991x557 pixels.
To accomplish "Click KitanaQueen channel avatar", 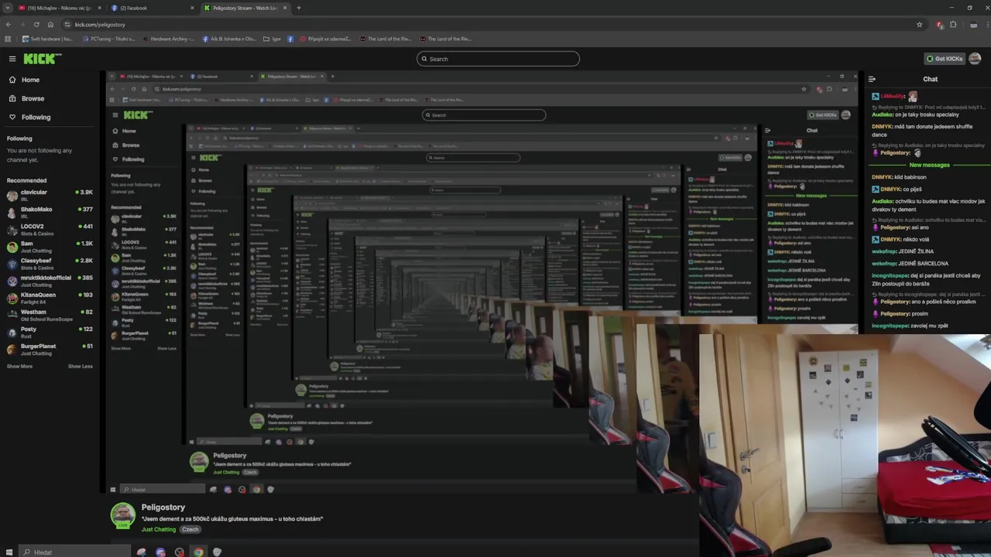I will point(12,297).
